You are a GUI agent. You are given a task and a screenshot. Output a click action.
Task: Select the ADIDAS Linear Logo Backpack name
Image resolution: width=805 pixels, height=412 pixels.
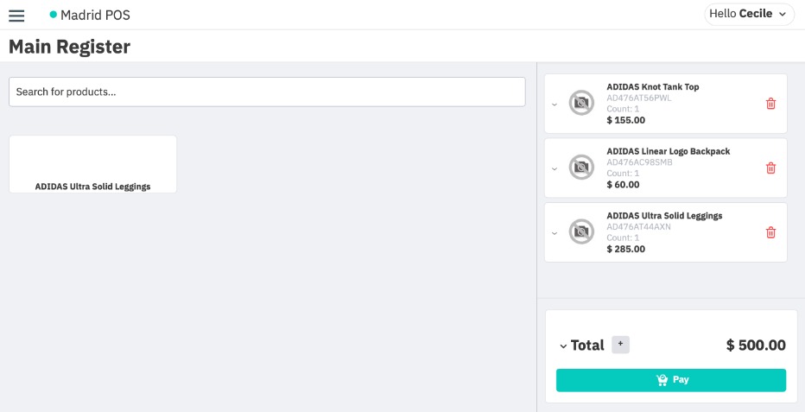click(x=668, y=151)
